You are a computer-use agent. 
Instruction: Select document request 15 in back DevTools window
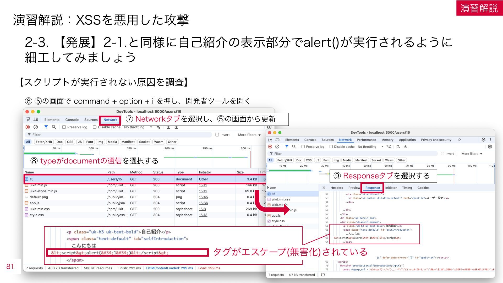click(145, 179)
